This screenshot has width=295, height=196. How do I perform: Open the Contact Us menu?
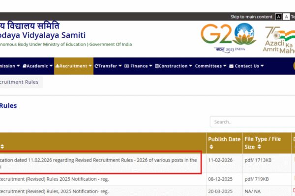tap(246, 66)
